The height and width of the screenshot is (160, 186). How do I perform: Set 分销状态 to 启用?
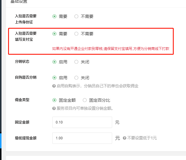point(54,62)
